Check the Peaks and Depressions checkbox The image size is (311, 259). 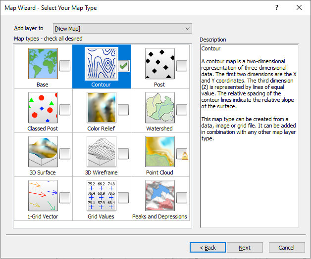pos(182,198)
